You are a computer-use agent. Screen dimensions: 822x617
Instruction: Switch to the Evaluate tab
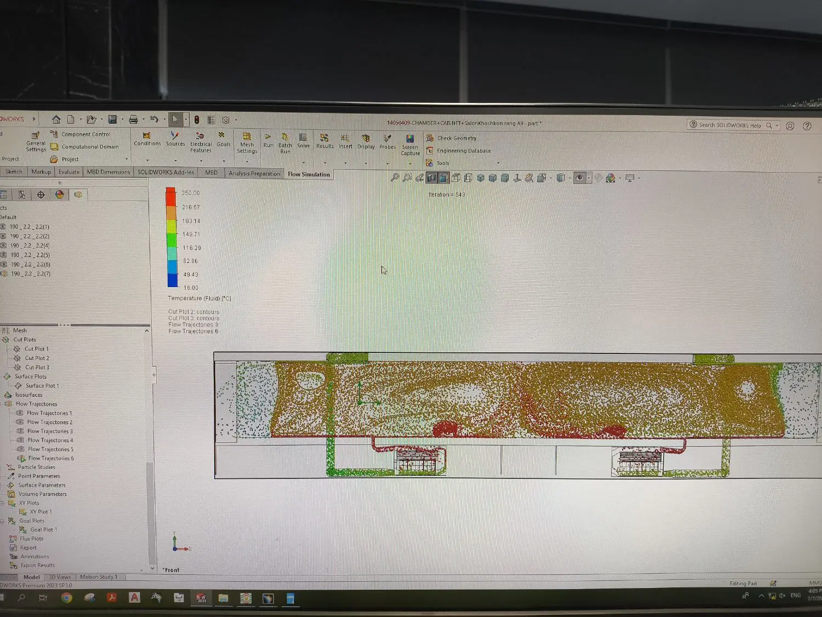pos(69,172)
